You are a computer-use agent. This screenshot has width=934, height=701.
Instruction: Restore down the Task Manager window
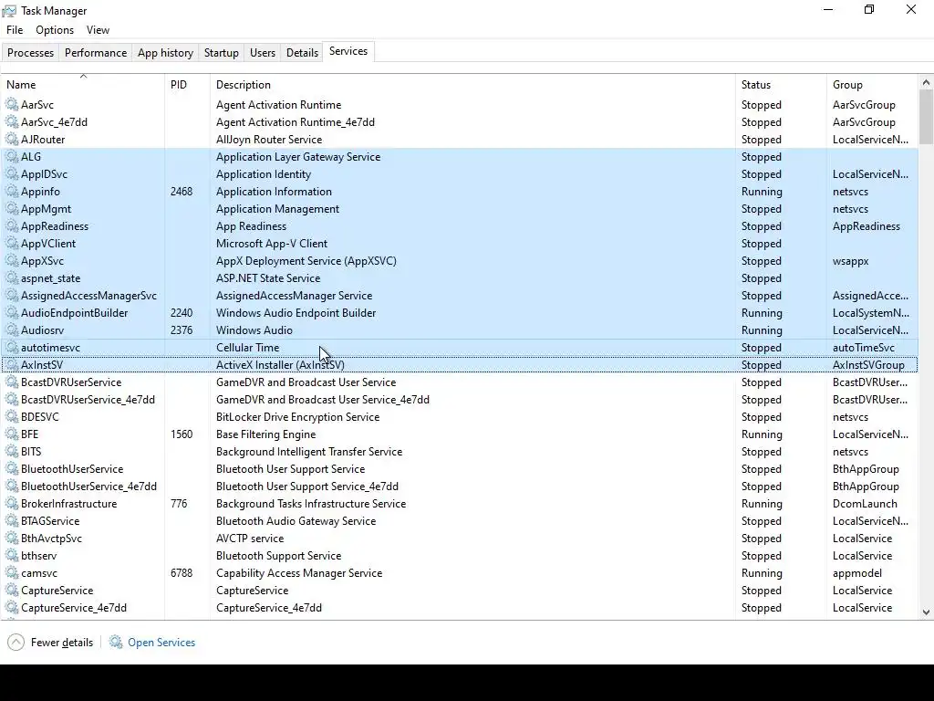click(x=869, y=9)
